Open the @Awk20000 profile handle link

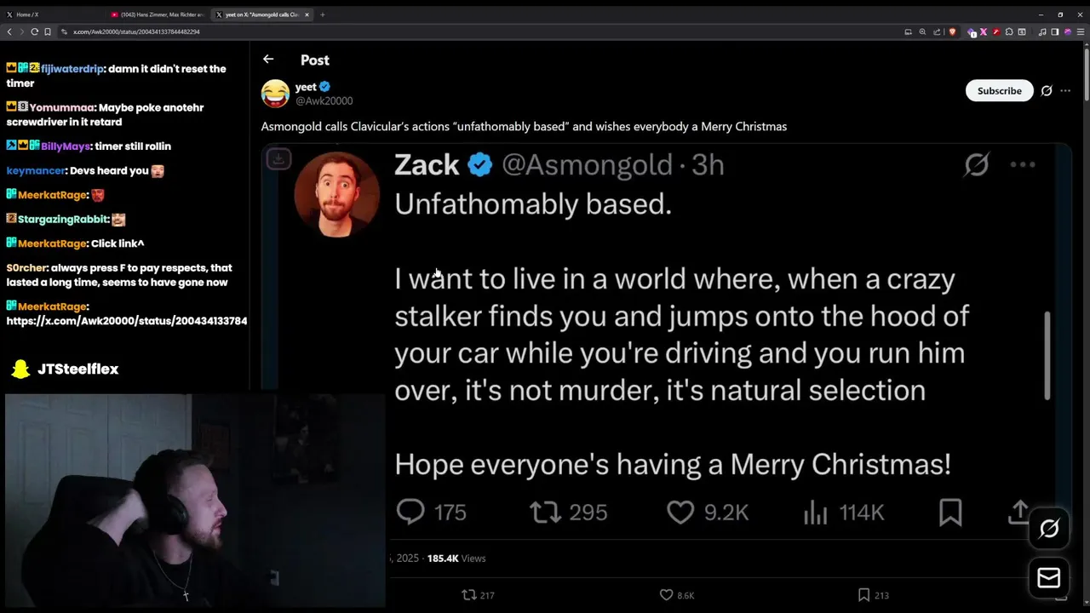[324, 100]
